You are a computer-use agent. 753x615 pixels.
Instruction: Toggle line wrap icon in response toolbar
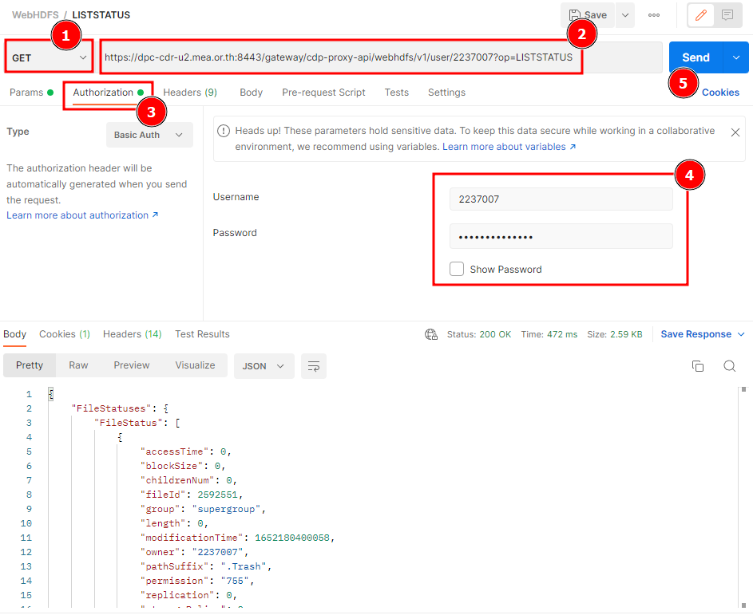314,366
